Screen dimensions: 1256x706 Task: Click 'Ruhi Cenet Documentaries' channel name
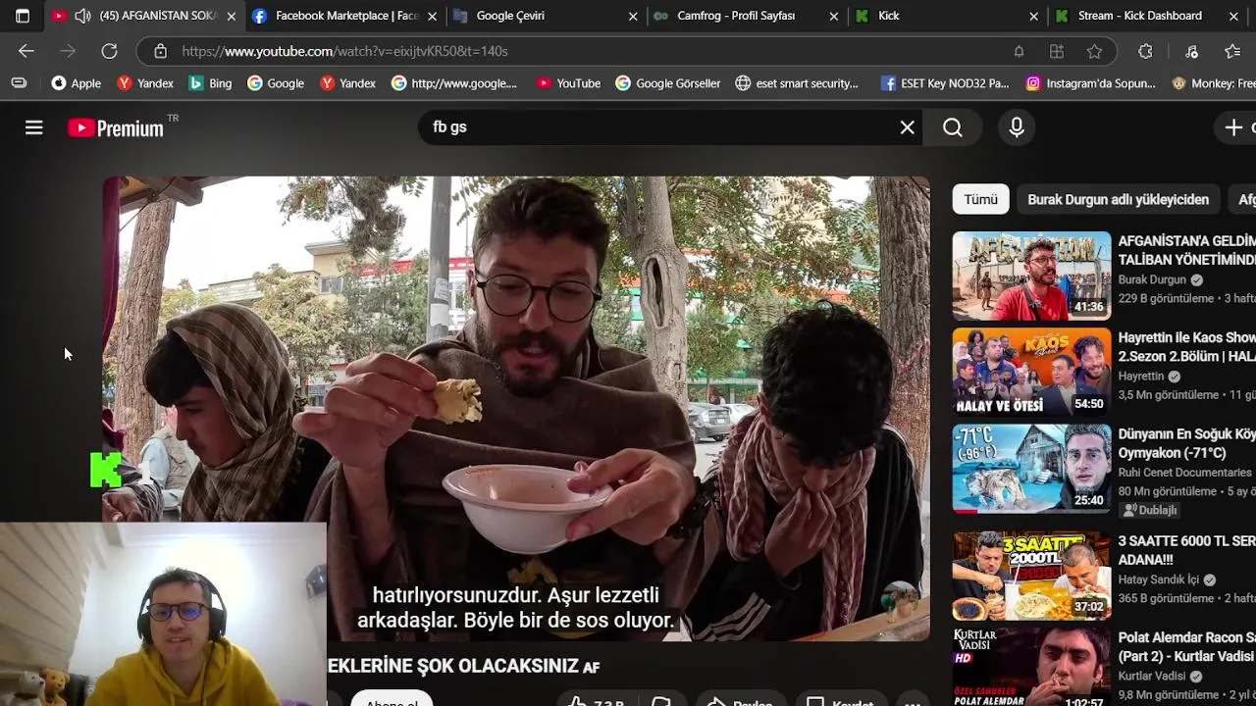tap(1185, 472)
